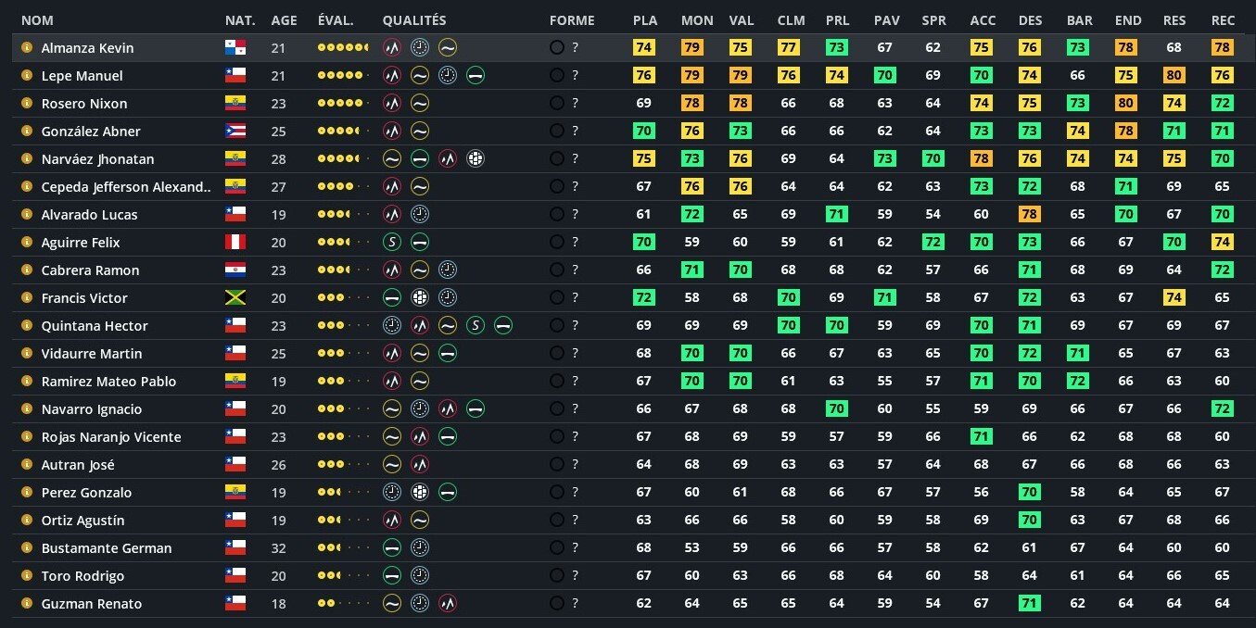Click the hilly wave icon for Ortiz Agustín
This screenshot has height=628, width=1256.
click(420, 521)
